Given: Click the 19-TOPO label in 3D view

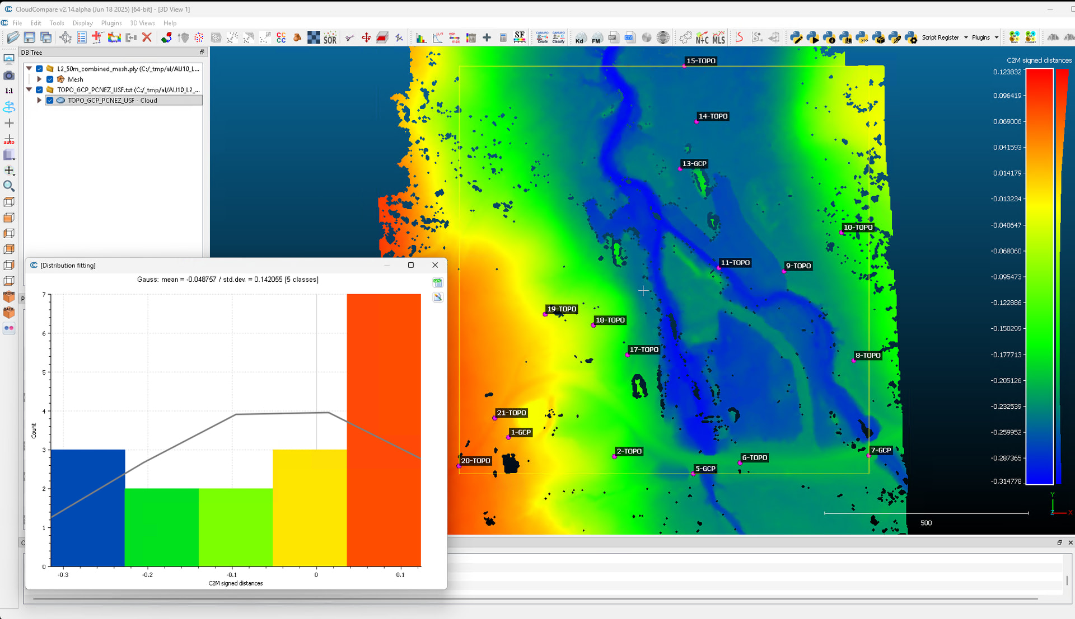Looking at the screenshot, I should coord(562,309).
